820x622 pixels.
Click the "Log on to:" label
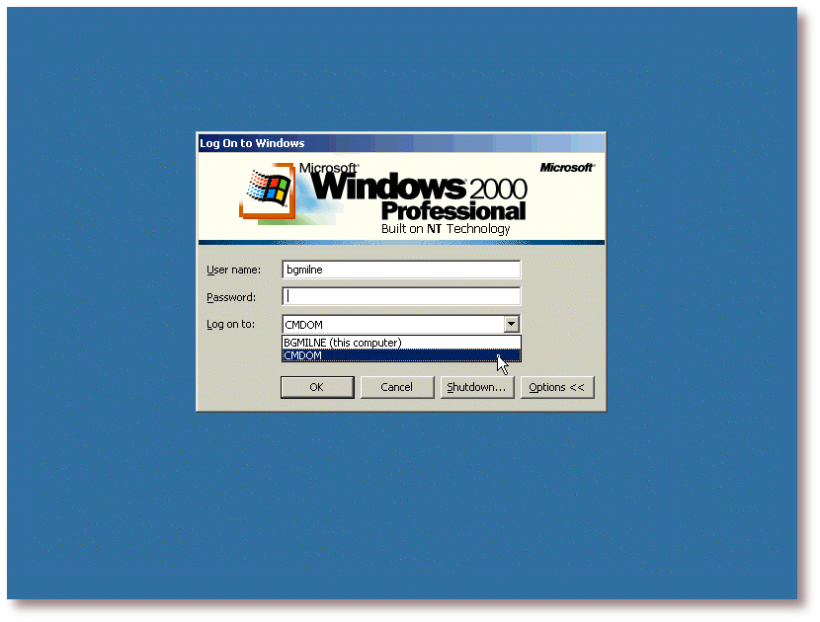coord(230,324)
